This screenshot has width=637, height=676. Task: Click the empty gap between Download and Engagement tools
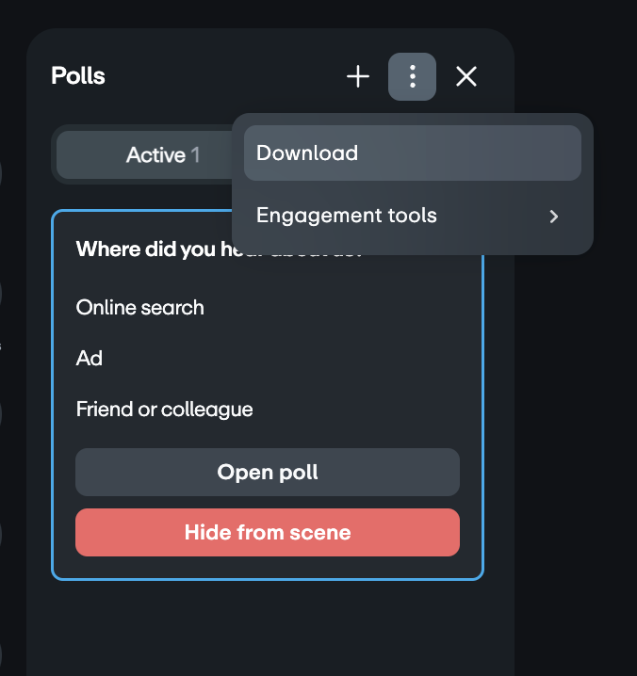coord(412,185)
